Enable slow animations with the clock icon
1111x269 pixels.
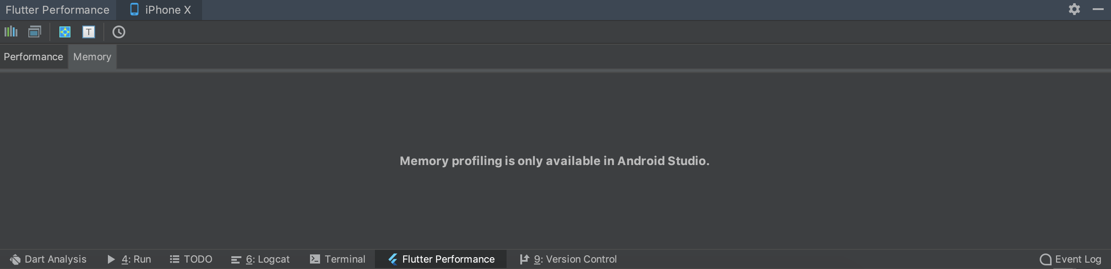point(118,32)
